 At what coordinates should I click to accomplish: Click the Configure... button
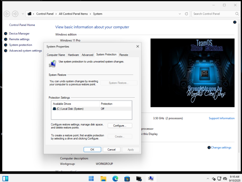(120, 126)
